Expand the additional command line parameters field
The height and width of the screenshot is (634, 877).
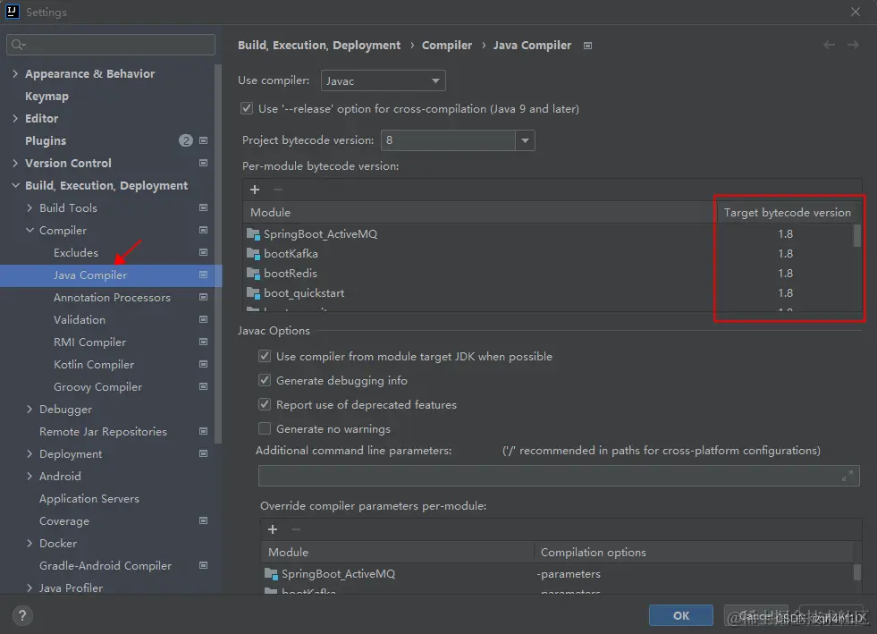847,476
